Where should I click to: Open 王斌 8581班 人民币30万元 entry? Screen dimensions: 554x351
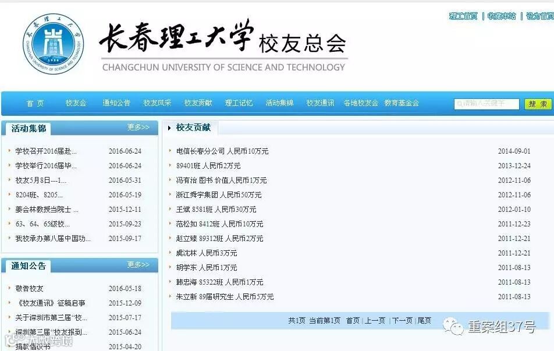(x=216, y=209)
